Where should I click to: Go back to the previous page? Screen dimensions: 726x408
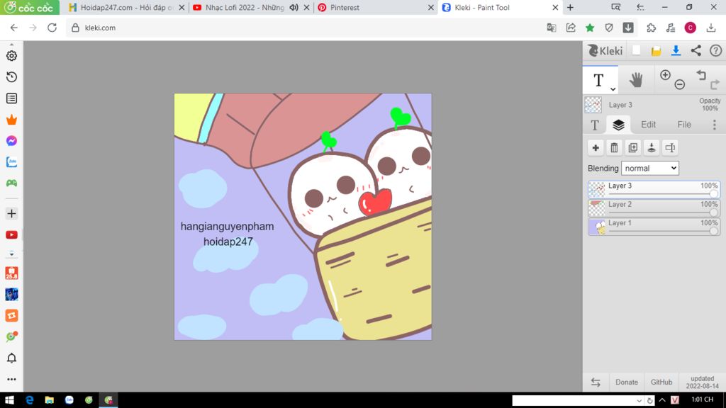(x=14, y=28)
